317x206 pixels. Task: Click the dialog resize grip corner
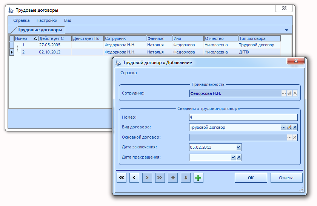tap(301, 190)
